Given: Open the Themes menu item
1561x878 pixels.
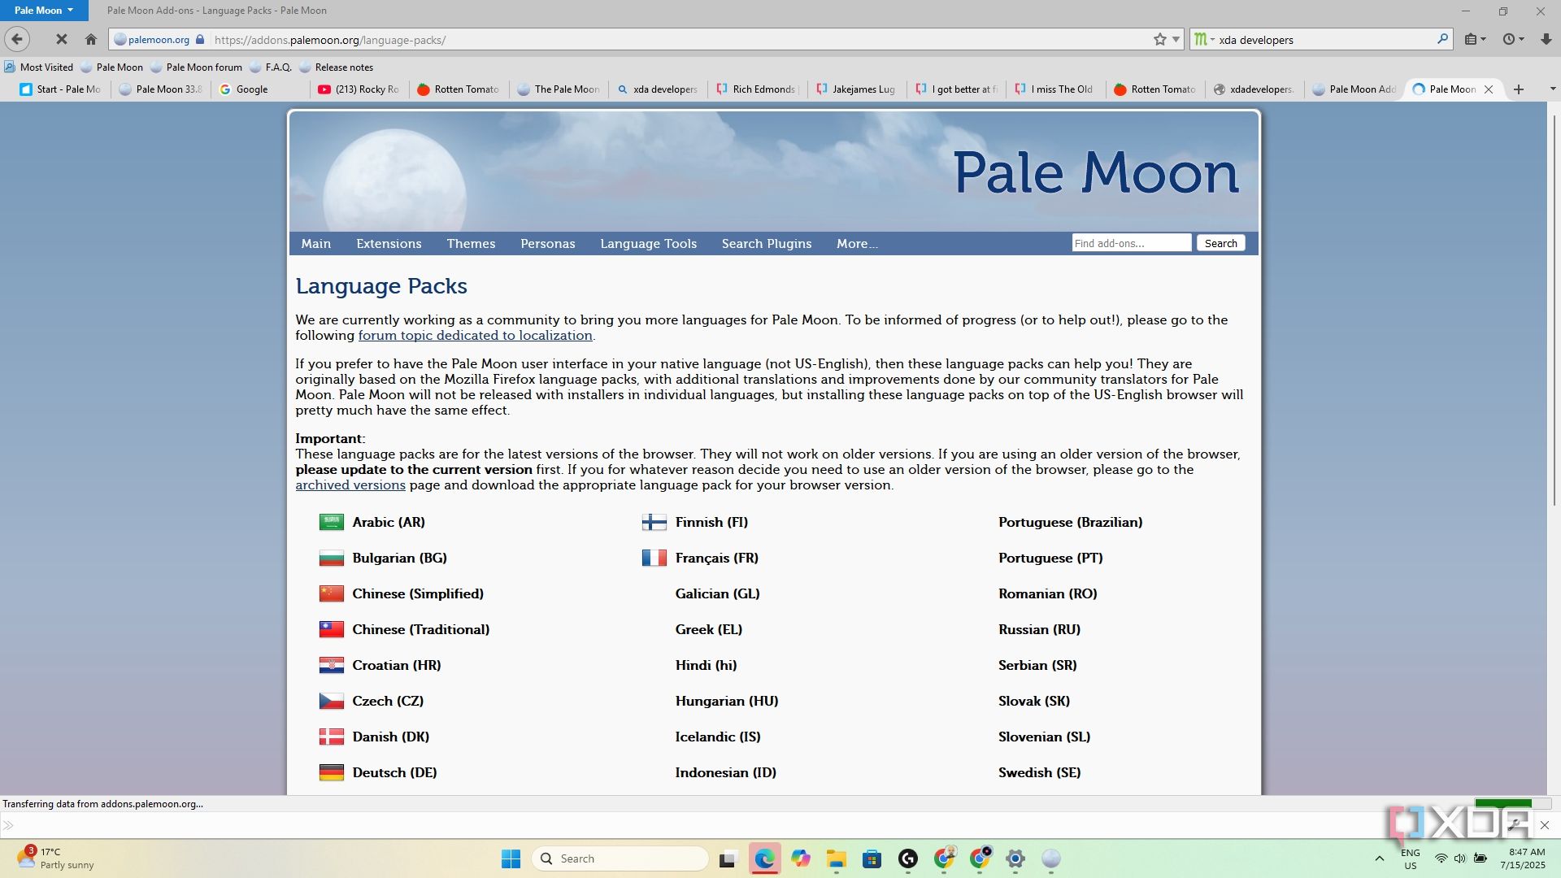Looking at the screenshot, I should tap(471, 244).
